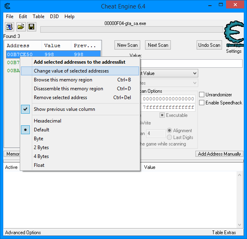The width and height of the screenshot is (247, 239).
Task: Click the floppy disk save icon
Action: click(31, 27)
